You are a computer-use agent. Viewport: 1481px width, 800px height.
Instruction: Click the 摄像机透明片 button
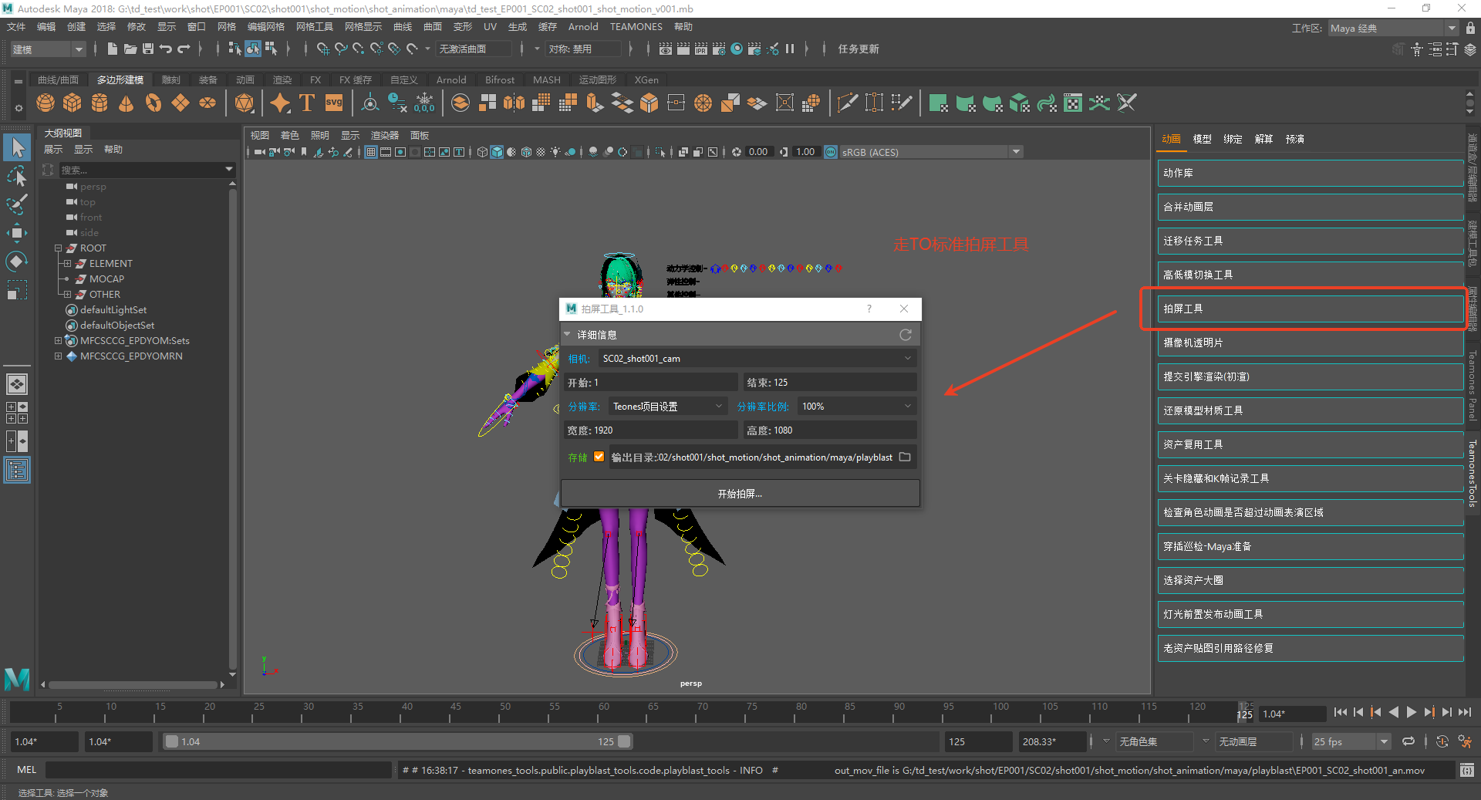click(1310, 343)
